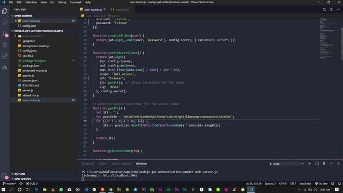Open the Manage gear in activity bar
Viewport: 343px width, 193px height.
click(5, 176)
